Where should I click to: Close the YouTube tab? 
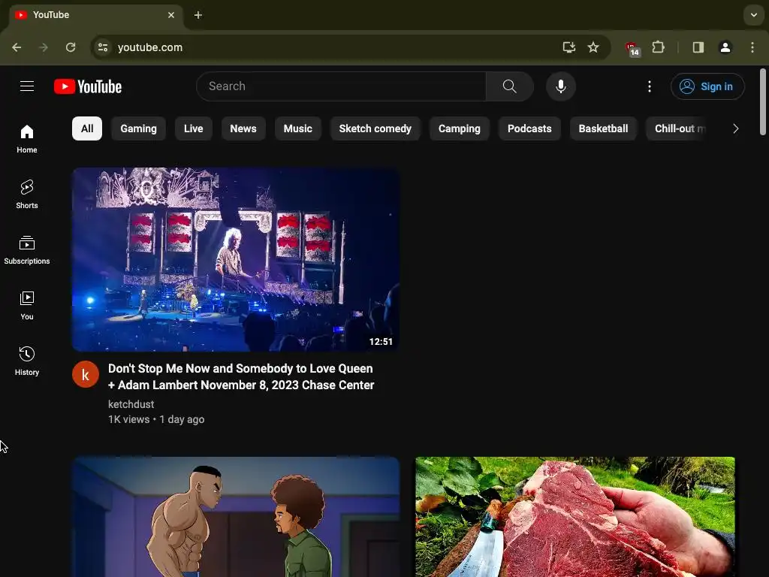pos(171,15)
